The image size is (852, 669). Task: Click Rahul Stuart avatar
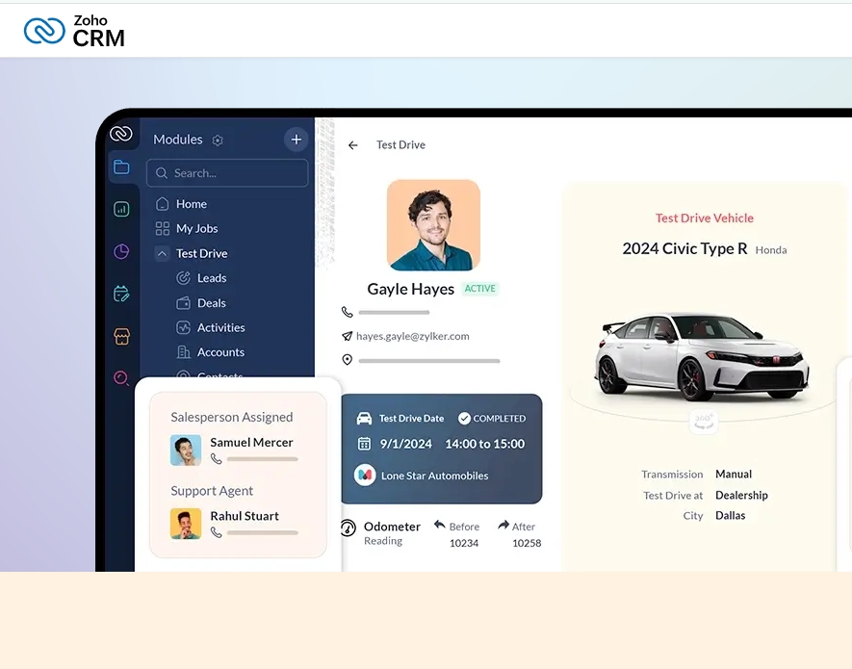click(x=186, y=524)
